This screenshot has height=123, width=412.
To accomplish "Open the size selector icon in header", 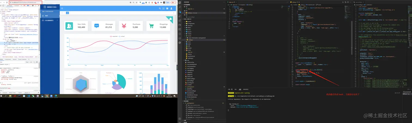I will (x=167, y=9).
